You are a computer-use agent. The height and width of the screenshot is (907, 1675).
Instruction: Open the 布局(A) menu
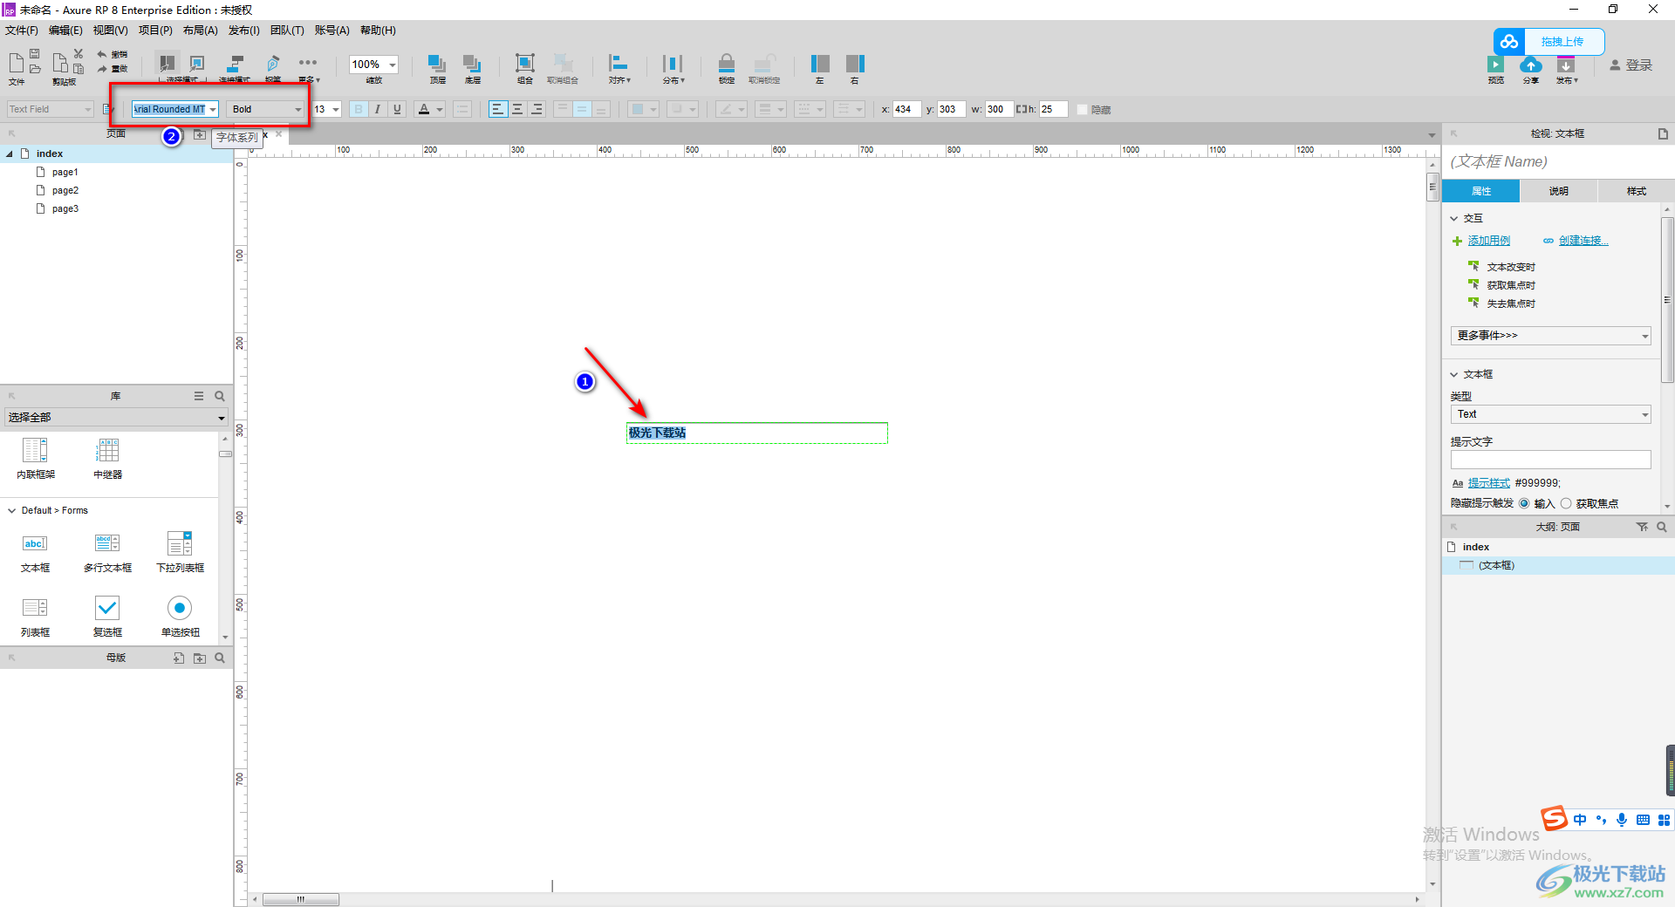pos(200,31)
